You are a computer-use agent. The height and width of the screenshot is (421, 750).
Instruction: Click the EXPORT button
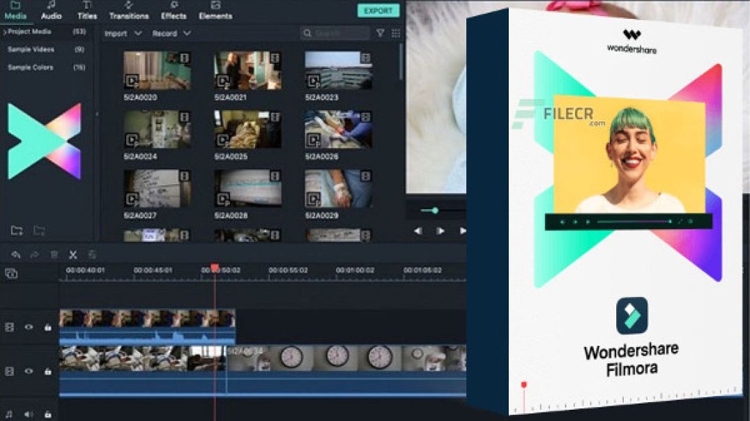pos(378,11)
